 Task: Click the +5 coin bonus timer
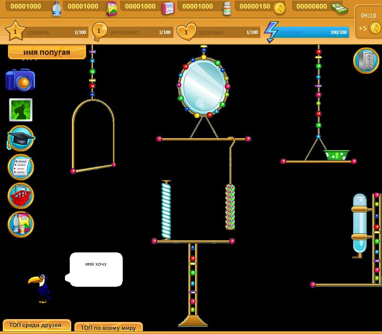coord(369,28)
